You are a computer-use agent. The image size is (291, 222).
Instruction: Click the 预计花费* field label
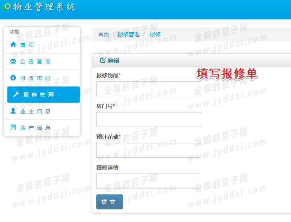tap(108, 137)
